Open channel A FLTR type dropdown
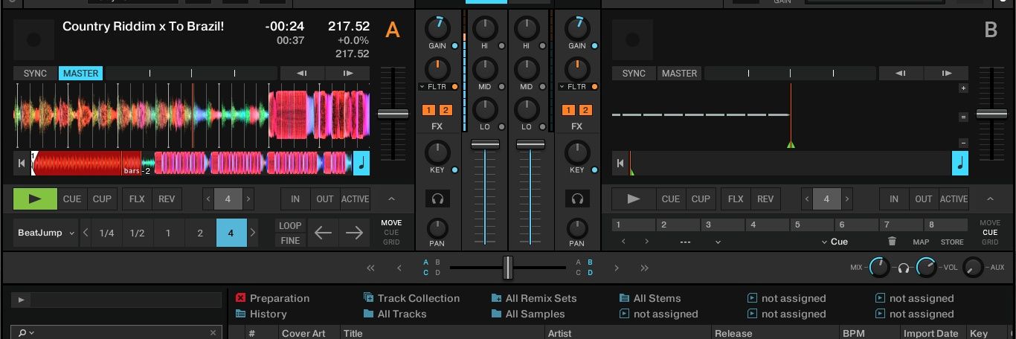This screenshot has width=1016, height=339. tap(422, 87)
